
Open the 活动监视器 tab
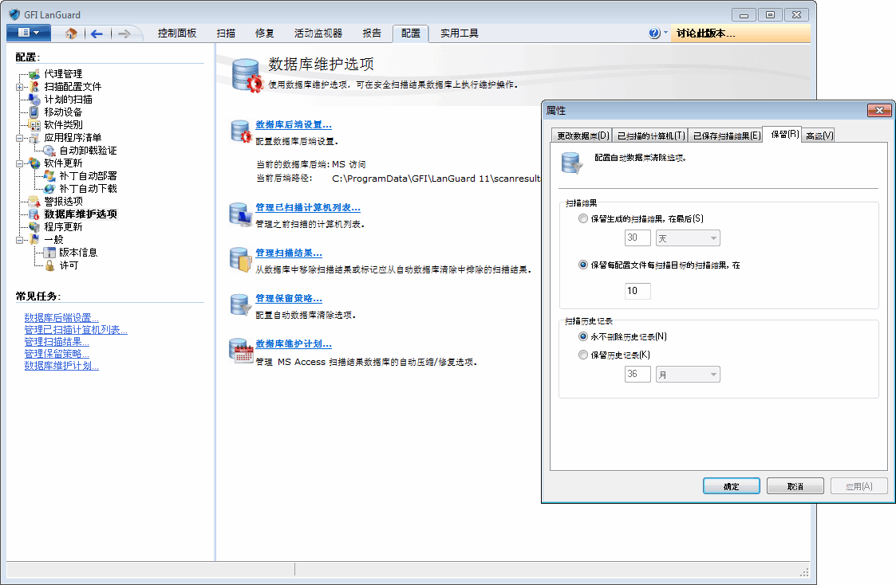tap(318, 33)
